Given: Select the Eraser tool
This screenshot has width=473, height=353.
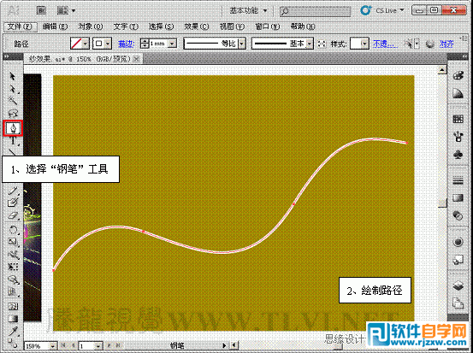Looking at the screenshot, I should (x=13, y=216).
